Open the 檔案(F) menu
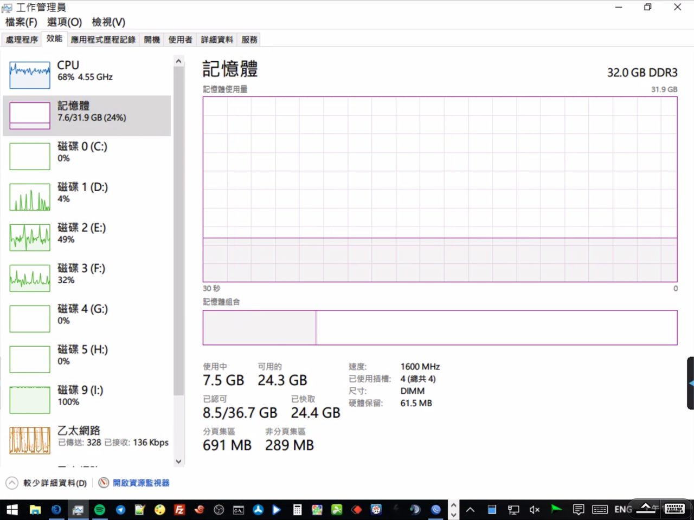This screenshot has height=520, width=694. point(21,22)
